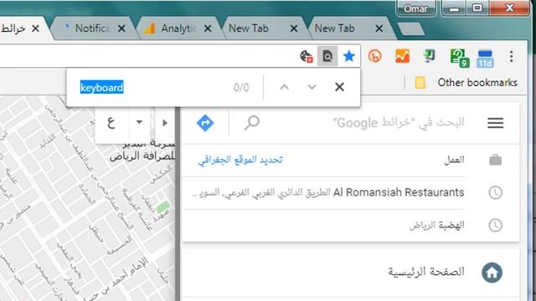This screenshot has width=536, height=301.
Task: Close the Notifications tab
Action: 121,28
